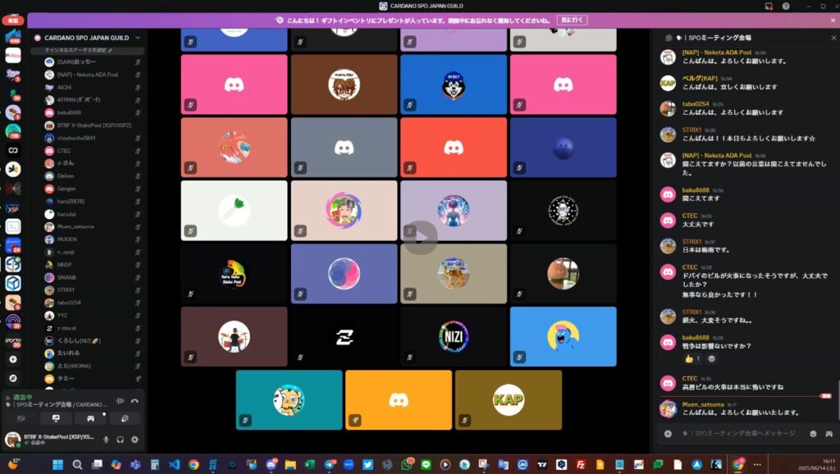Open the Help question mark icon
Screen dimensions: 840x474
coord(785,6)
